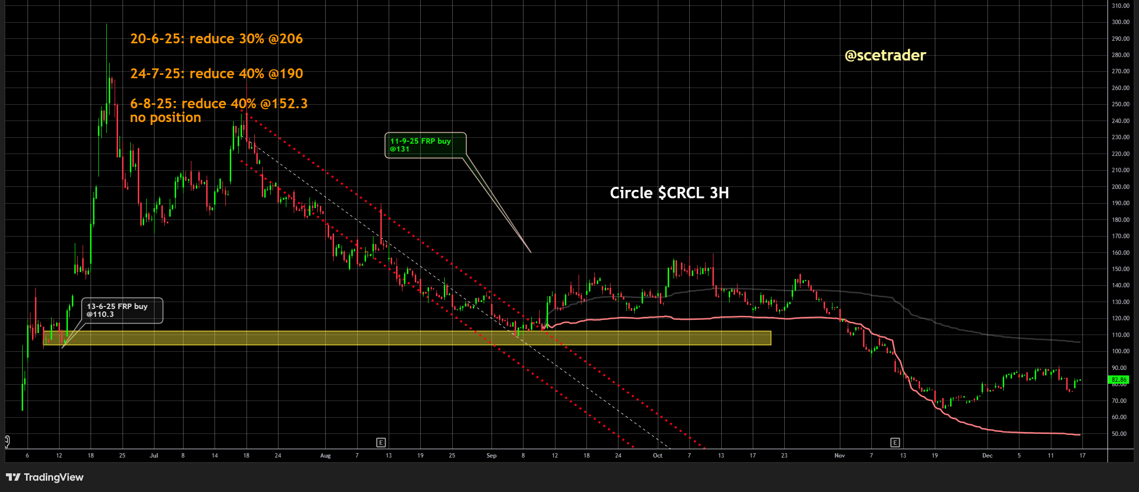Select the '13-6-25 FRP buy @110.3' callout
This screenshot has width=1139, height=492.
(122, 310)
